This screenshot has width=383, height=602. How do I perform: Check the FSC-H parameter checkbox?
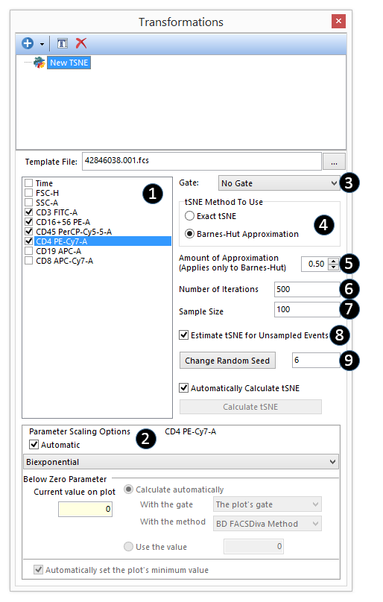(x=29, y=193)
